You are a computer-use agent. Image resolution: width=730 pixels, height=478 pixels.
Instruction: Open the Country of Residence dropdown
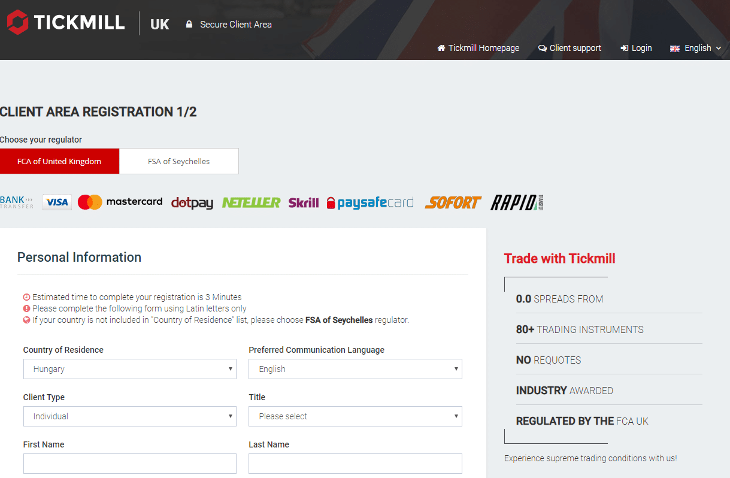tap(130, 369)
